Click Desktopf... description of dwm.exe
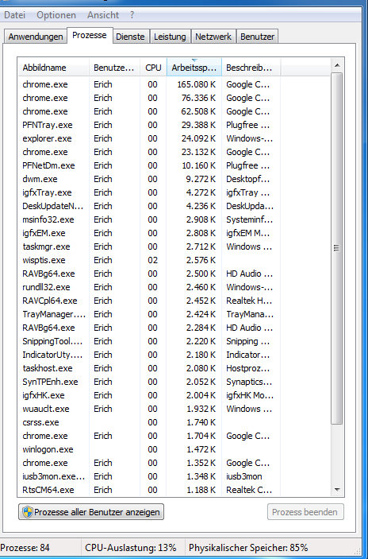368x559 pixels. (247, 180)
